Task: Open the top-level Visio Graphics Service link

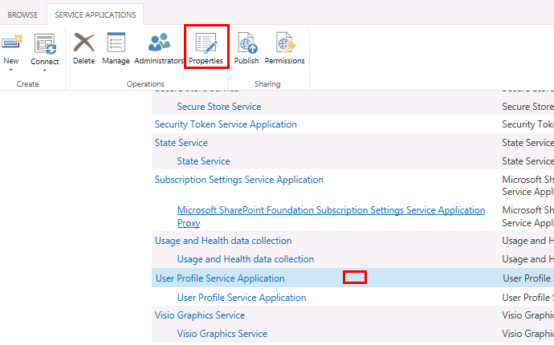Action: (x=200, y=315)
